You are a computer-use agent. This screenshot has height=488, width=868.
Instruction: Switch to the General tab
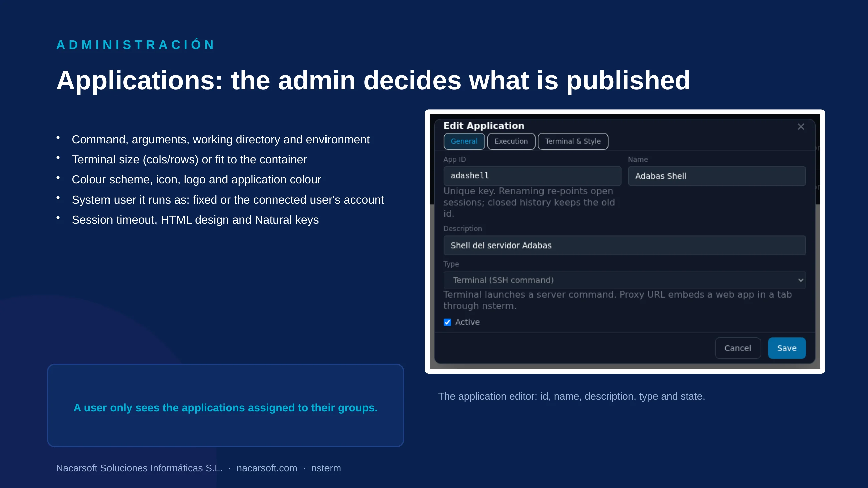coord(464,141)
